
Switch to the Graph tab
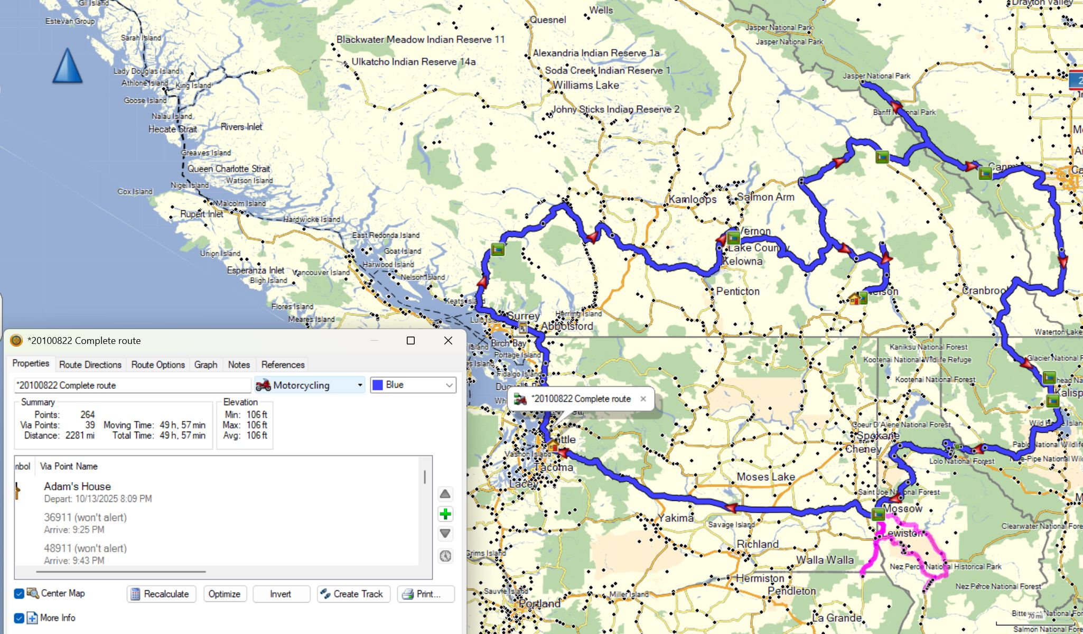click(x=206, y=365)
